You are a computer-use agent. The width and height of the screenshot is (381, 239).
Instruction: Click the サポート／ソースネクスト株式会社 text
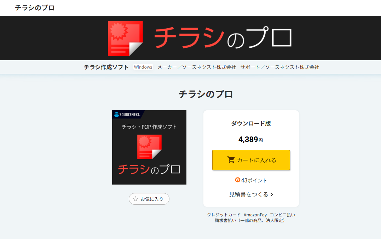click(280, 67)
